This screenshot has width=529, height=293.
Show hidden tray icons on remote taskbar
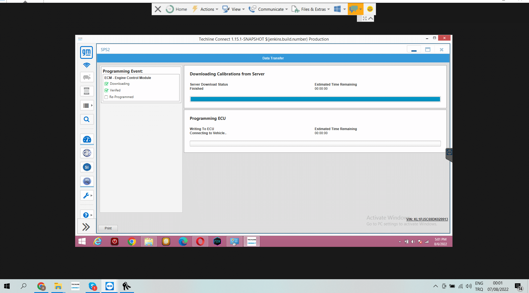(400, 242)
